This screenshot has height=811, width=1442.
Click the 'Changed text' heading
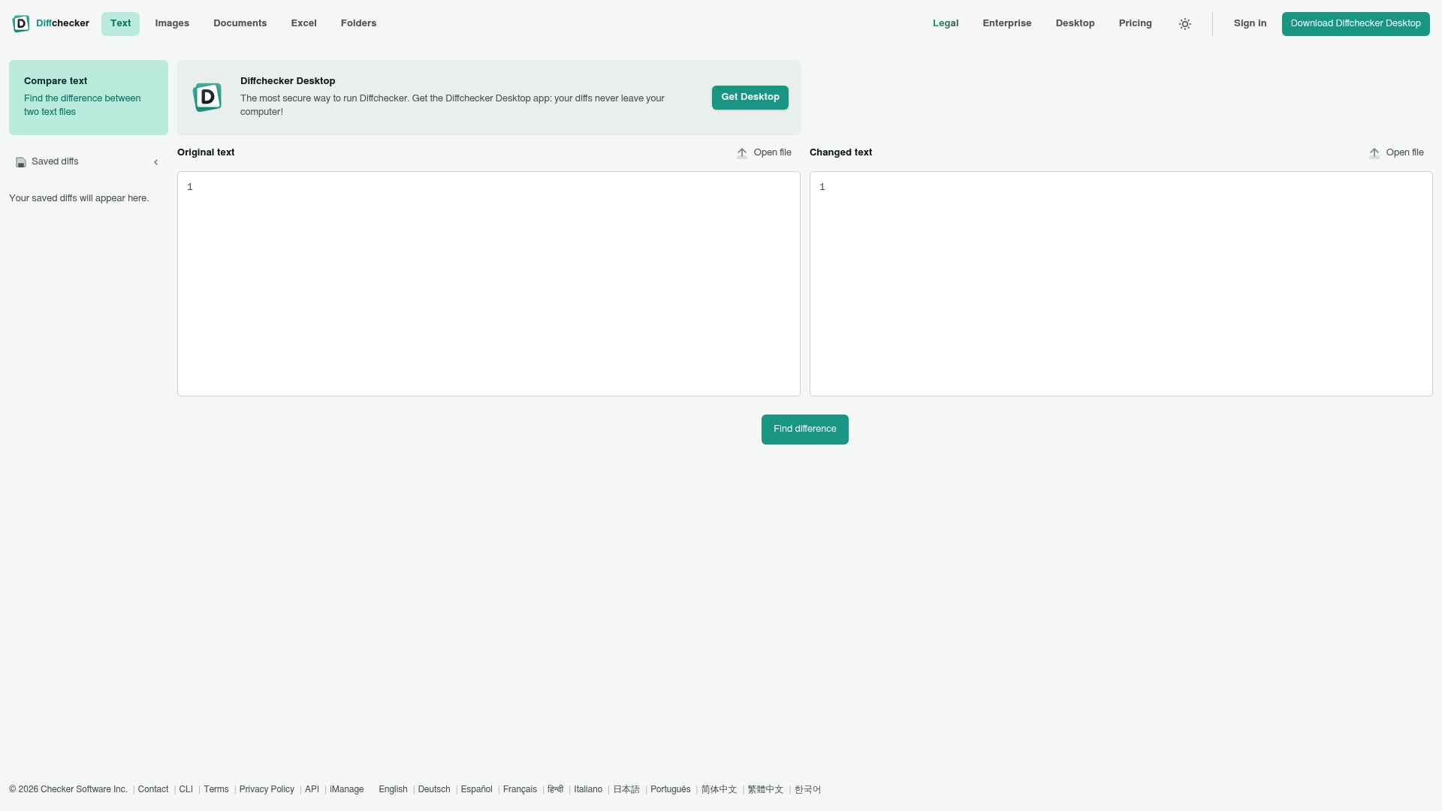(x=841, y=153)
